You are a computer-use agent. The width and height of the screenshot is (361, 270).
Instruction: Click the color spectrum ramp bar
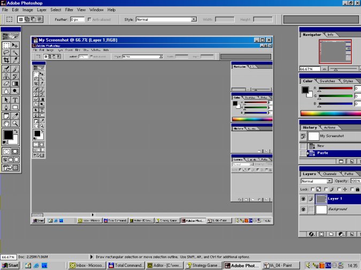330,113
